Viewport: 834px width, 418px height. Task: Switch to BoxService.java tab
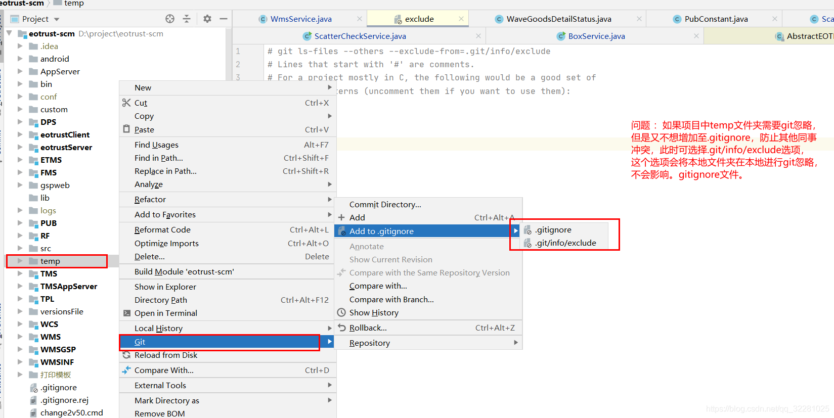tap(596, 36)
